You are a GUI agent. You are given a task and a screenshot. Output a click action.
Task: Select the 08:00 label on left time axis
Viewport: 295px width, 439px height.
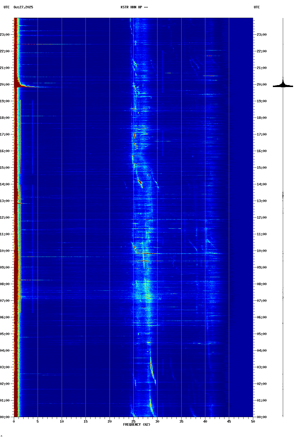5,284
